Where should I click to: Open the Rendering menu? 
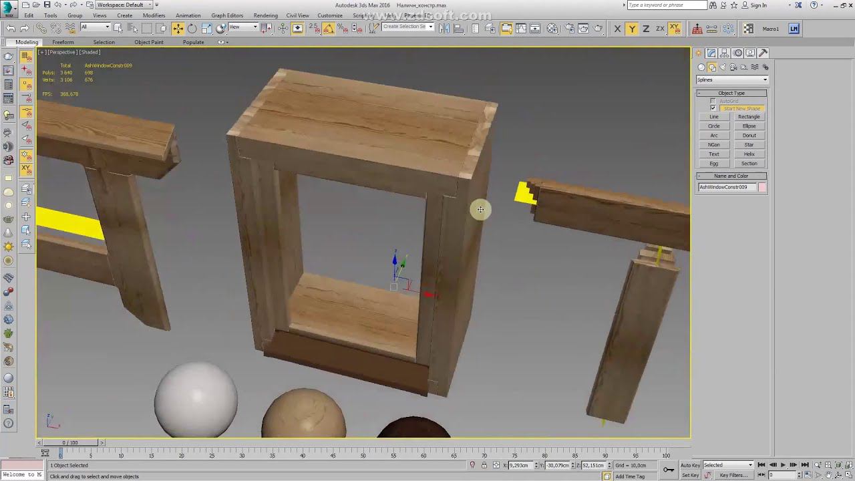(265, 15)
